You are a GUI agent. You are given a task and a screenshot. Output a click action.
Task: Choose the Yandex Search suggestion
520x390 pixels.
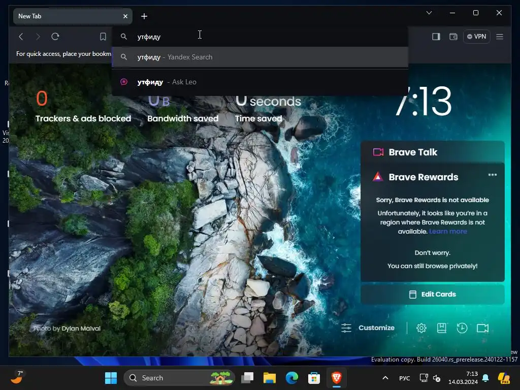point(260,57)
